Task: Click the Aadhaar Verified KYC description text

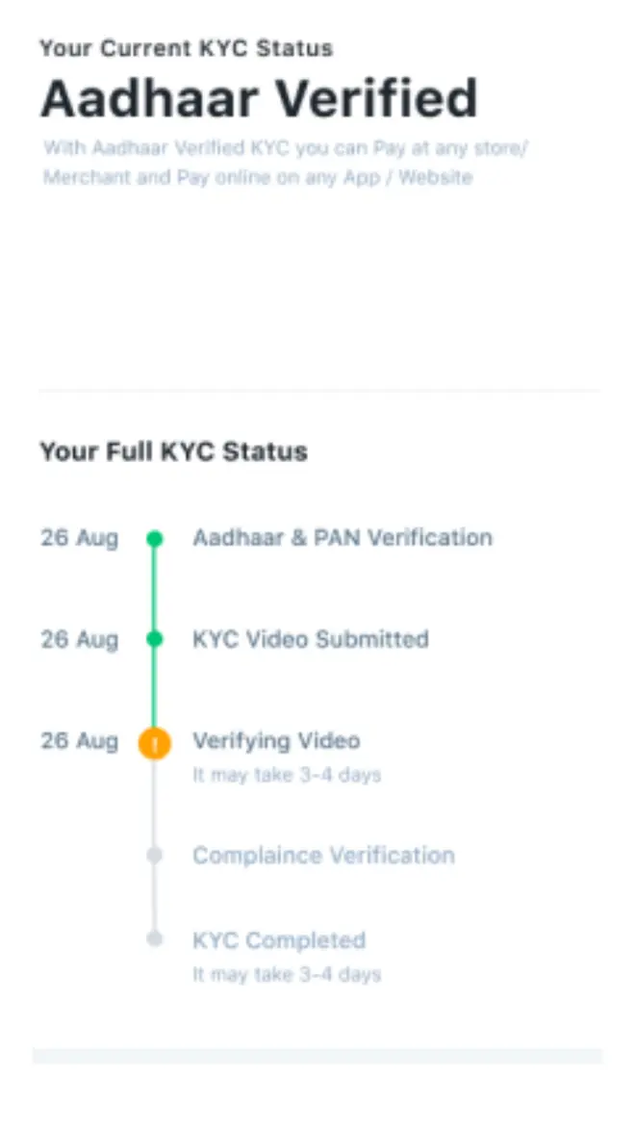Action: pyautogui.click(x=284, y=162)
